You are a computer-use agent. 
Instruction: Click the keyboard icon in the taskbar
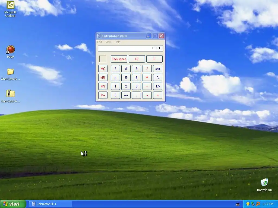(x=238, y=204)
